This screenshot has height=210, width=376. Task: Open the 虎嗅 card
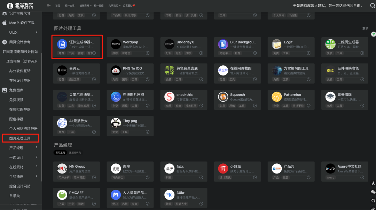point(130,171)
